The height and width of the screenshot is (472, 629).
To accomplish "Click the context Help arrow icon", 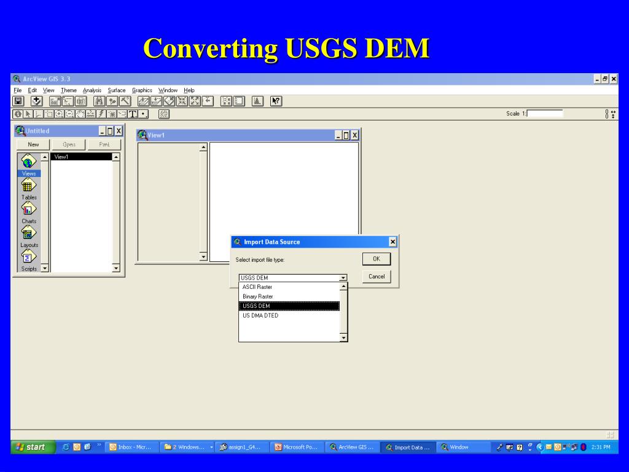I will point(276,101).
